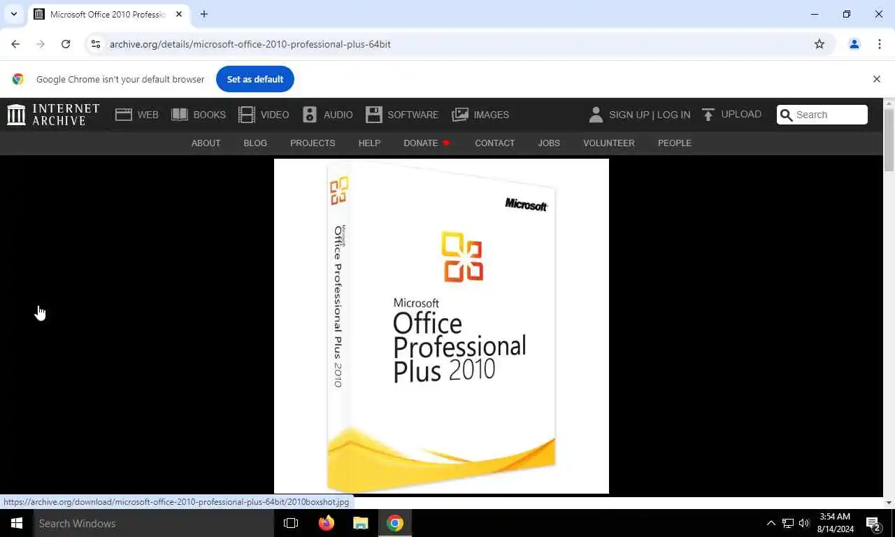Click the search magnifier icon
Image resolution: width=895 pixels, height=537 pixels.
pos(787,115)
